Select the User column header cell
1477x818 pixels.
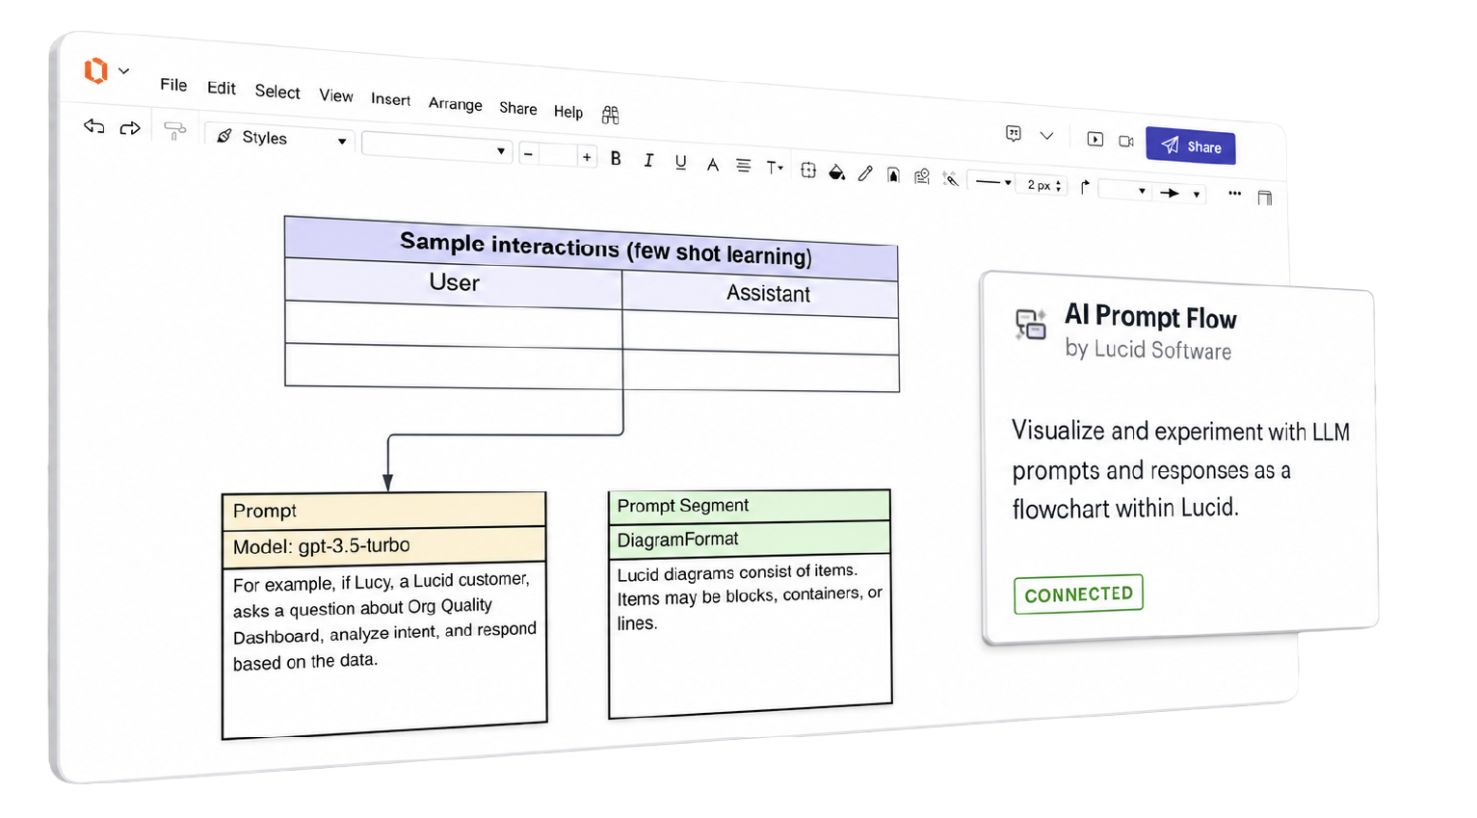(x=454, y=283)
